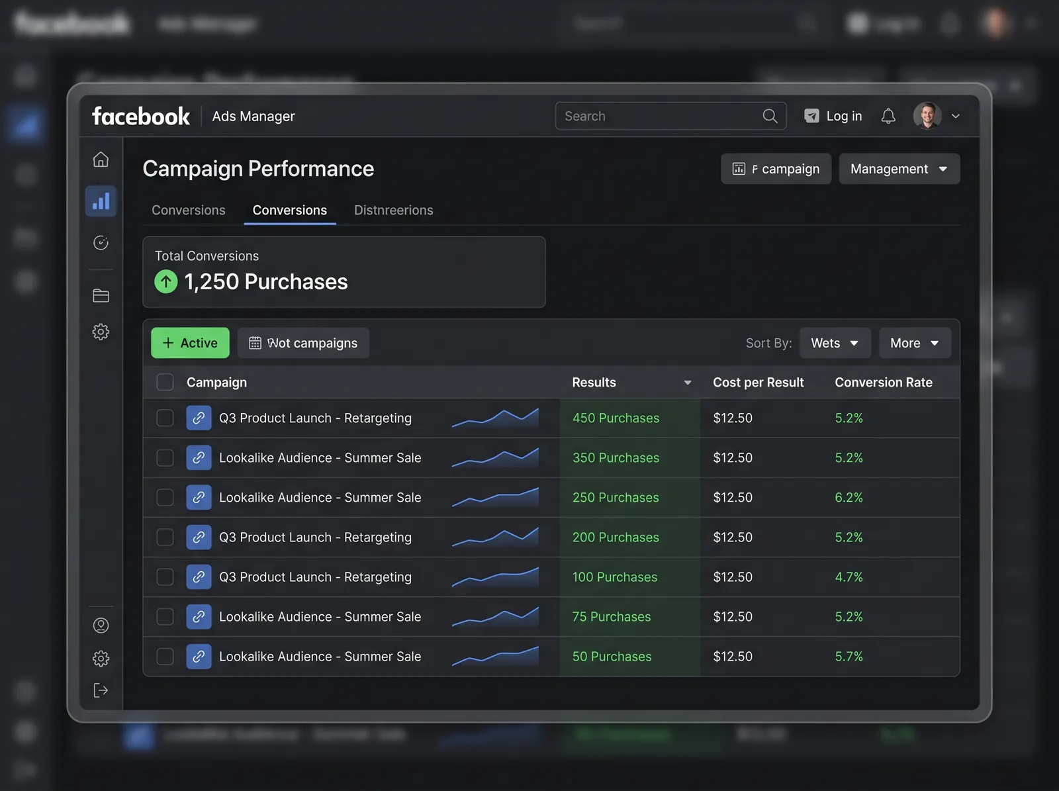Click link icon of 250 Purchases row

[199, 498]
